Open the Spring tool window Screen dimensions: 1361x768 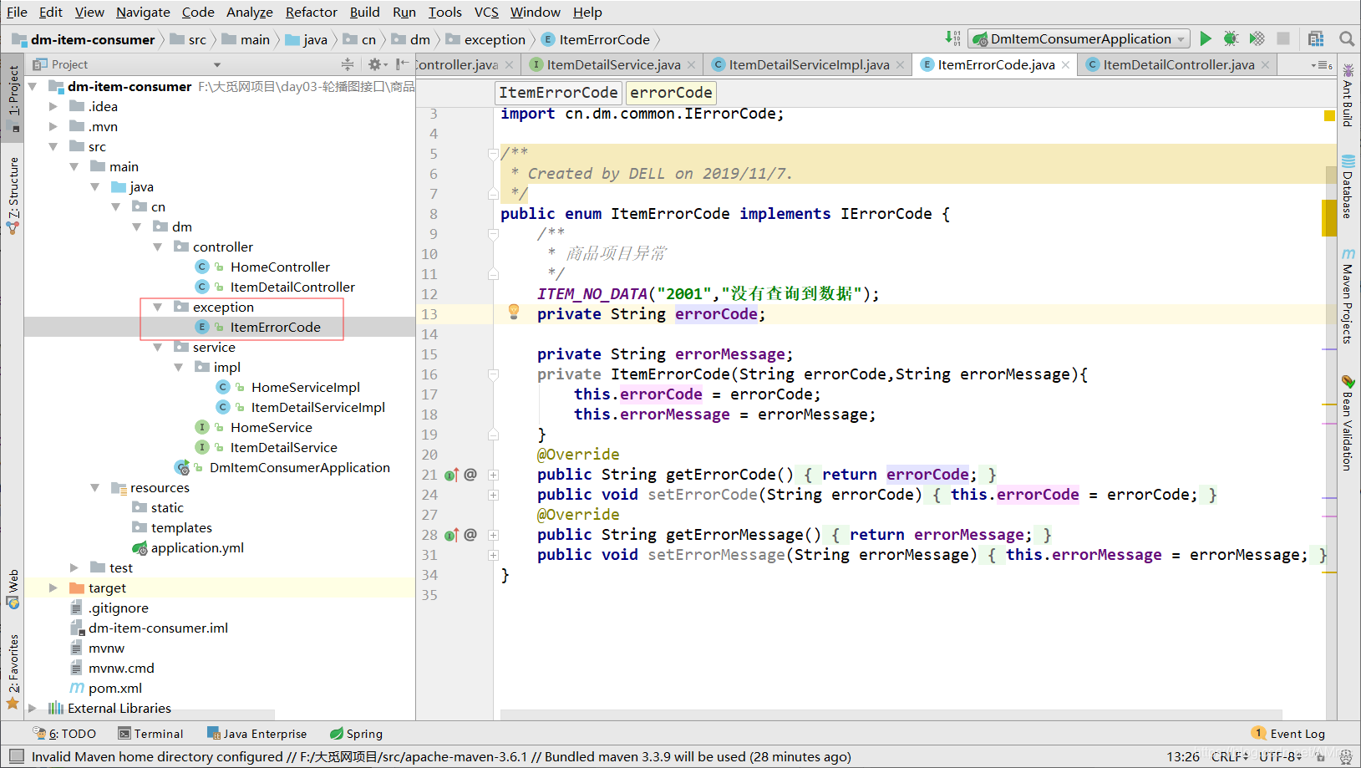pos(356,734)
